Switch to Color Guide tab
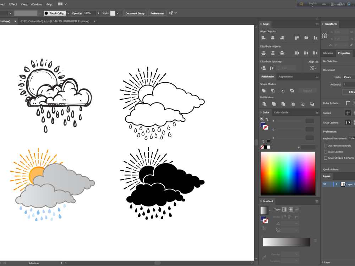Image resolution: width=355 pixels, height=266 pixels. pyautogui.click(x=281, y=112)
